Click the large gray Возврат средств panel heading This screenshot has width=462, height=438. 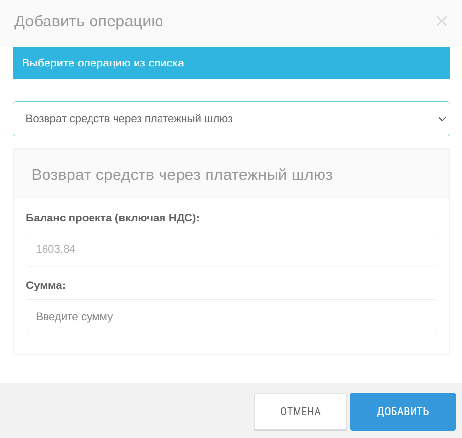[x=182, y=175]
